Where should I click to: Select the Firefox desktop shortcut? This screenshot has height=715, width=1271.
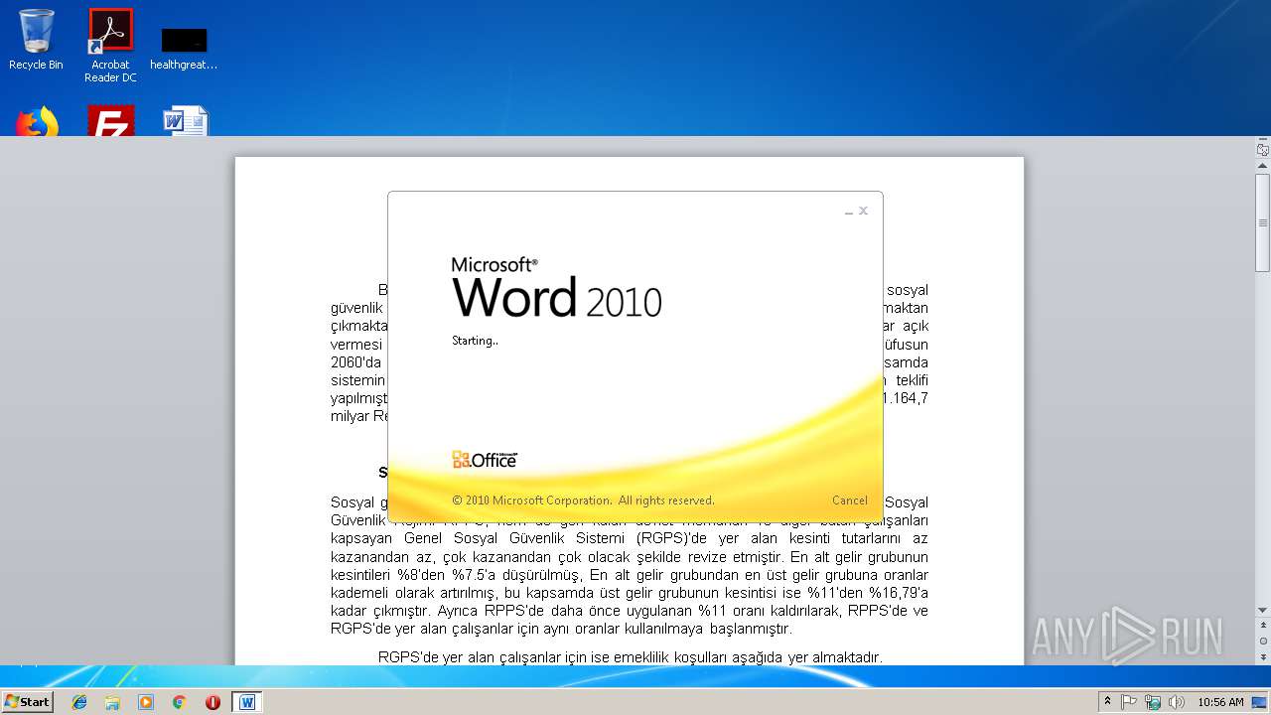tap(37, 121)
